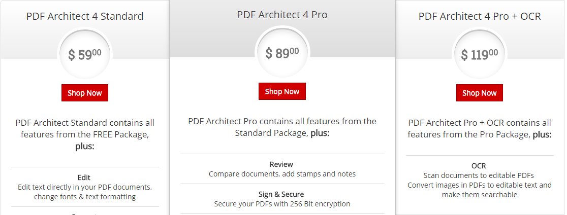The height and width of the screenshot is (215, 567).
Task: Click Shop Now under PDF Architect 4 Standard
Action: click(85, 93)
